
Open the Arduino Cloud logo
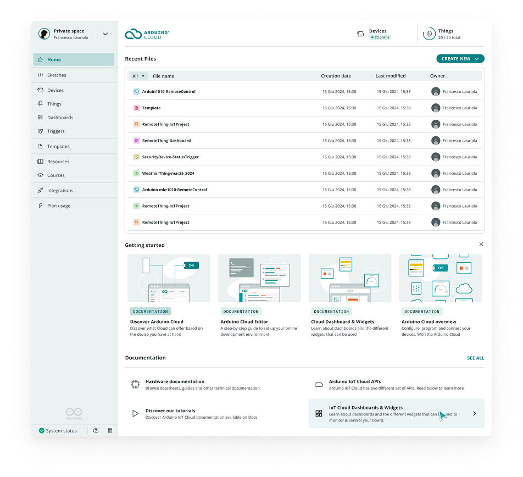(147, 34)
